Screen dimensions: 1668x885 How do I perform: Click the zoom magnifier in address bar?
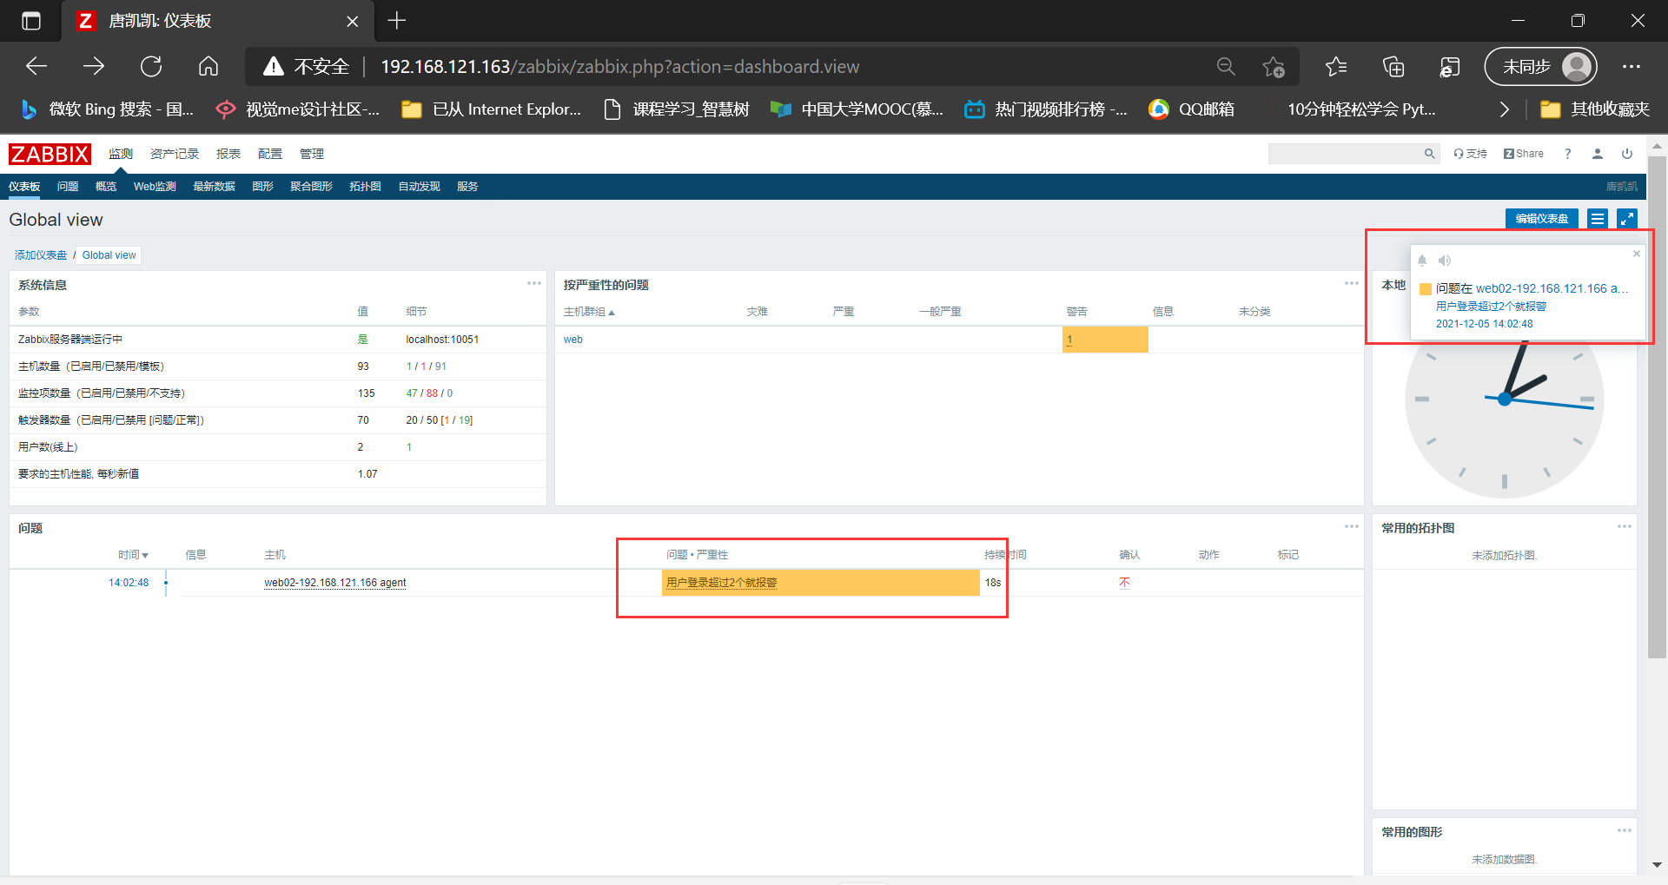point(1226,66)
